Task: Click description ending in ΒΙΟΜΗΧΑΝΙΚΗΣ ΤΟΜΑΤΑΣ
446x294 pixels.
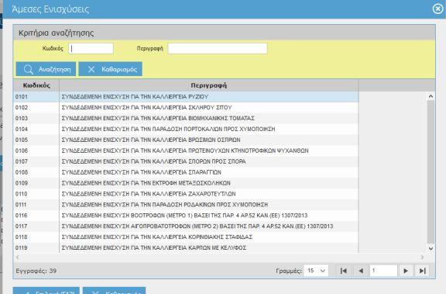Action: (x=158, y=118)
